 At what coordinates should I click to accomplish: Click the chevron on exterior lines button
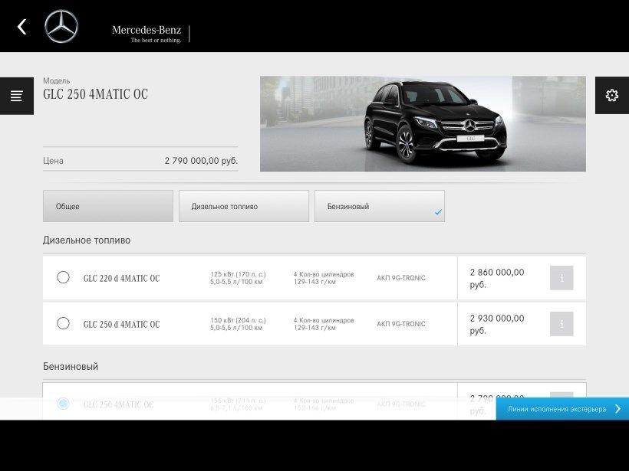click(617, 409)
